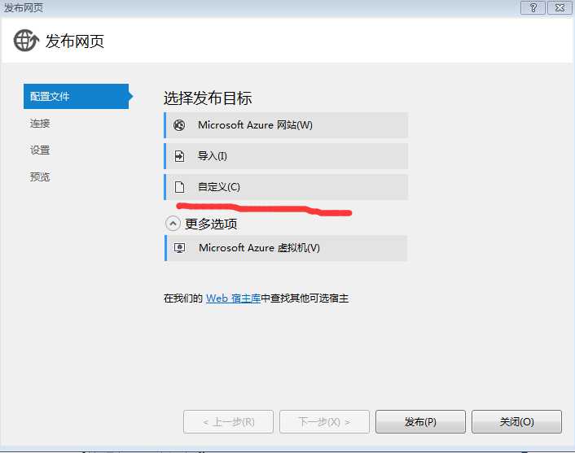Viewport: 575px width, 453px height.
Task: Click the 关闭(O) button
Action: point(516,422)
